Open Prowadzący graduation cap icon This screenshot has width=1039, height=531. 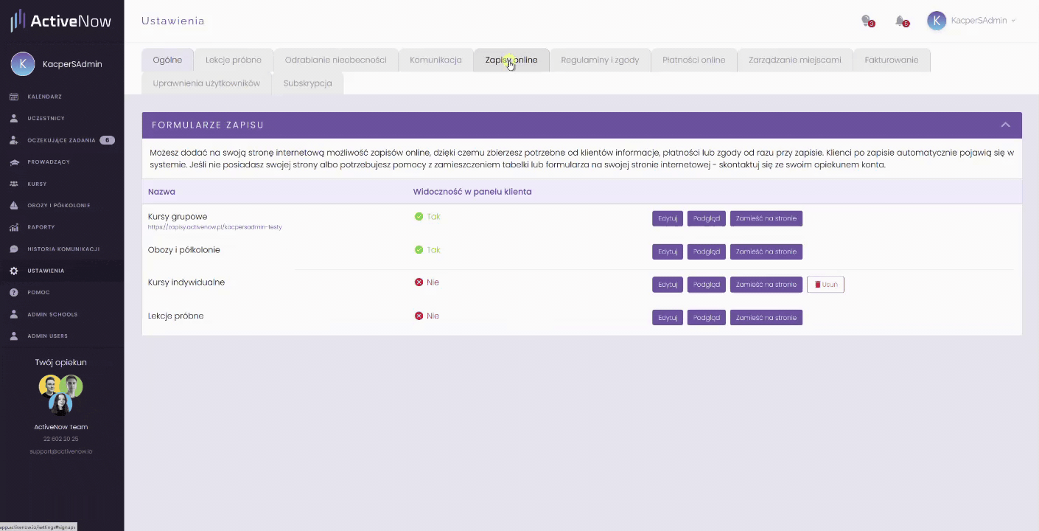click(x=14, y=162)
